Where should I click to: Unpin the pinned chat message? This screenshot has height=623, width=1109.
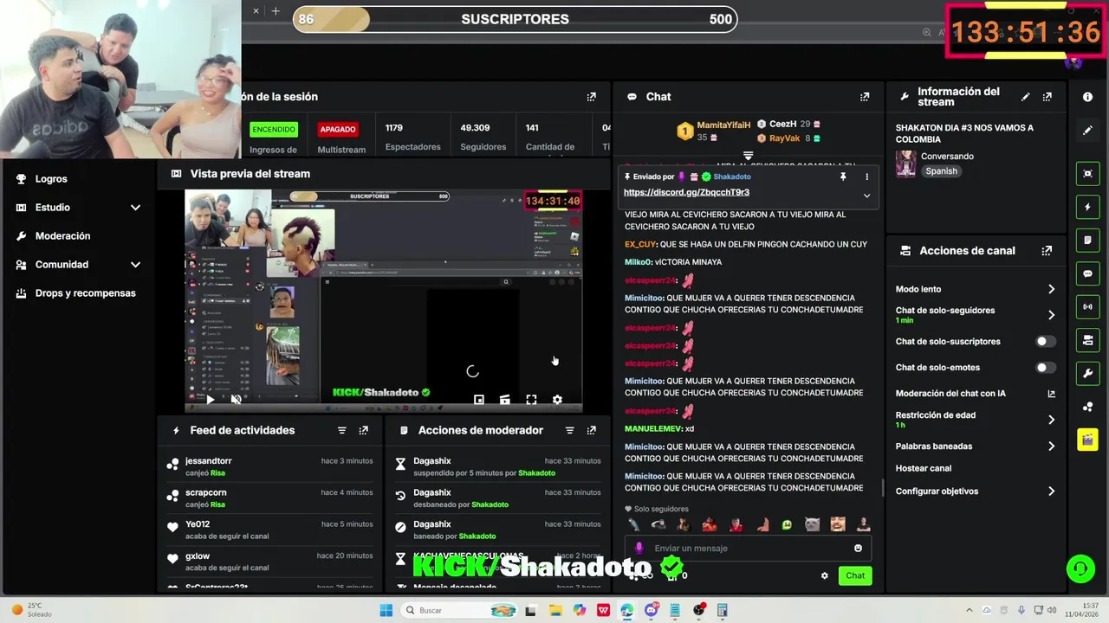point(842,177)
